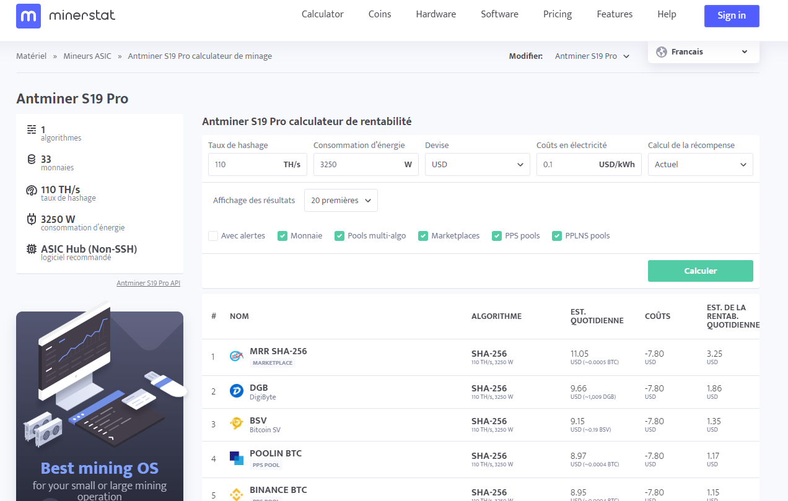Expand the 20 premières results dropdown

[341, 201]
